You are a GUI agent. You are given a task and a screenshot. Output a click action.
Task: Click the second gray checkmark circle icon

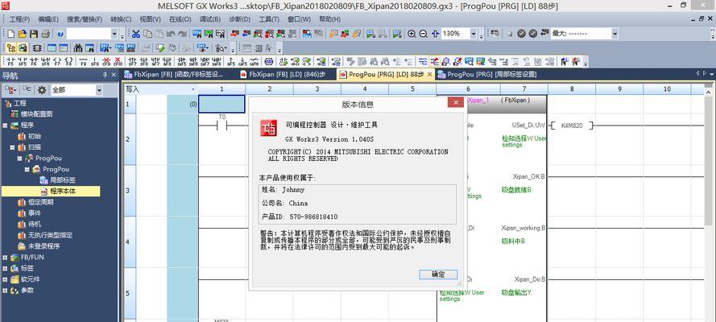(x=532, y=34)
